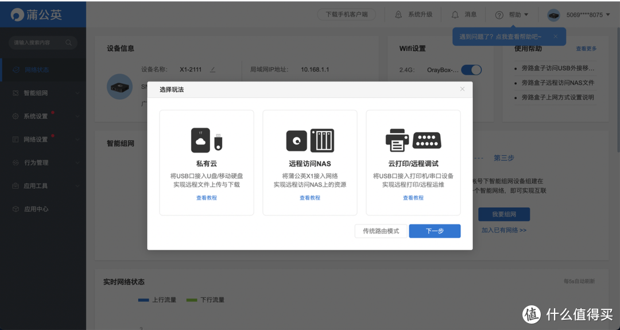
Task: Click the 应用中心 cube icon
Action: click(16, 209)
